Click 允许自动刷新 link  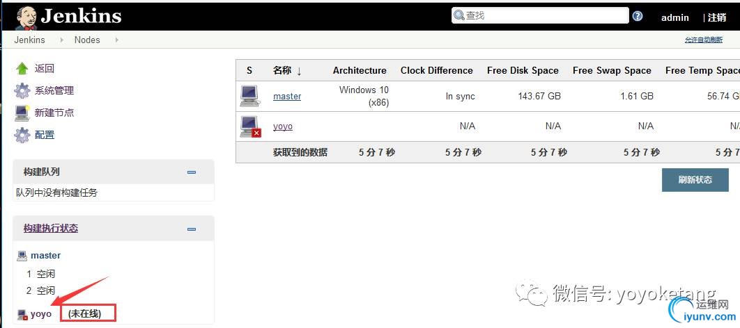[704, 40]
